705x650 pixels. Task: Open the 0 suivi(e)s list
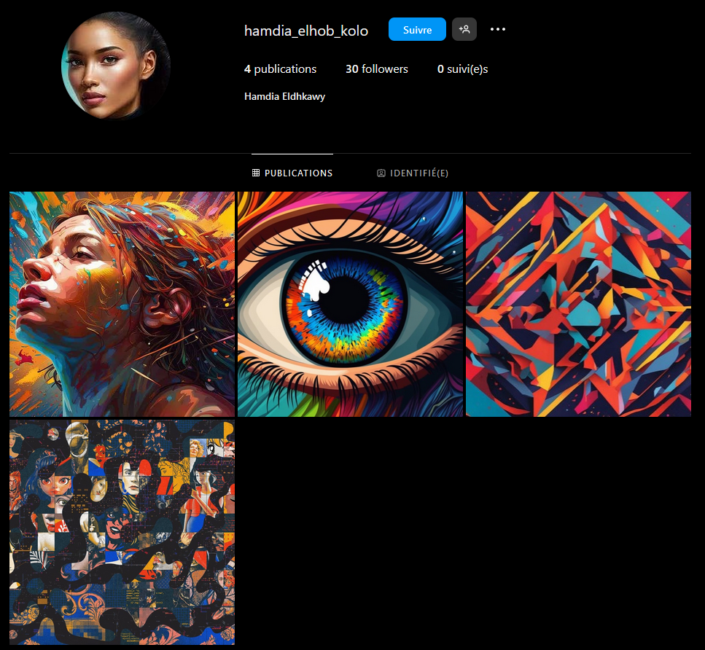(463, 68)
